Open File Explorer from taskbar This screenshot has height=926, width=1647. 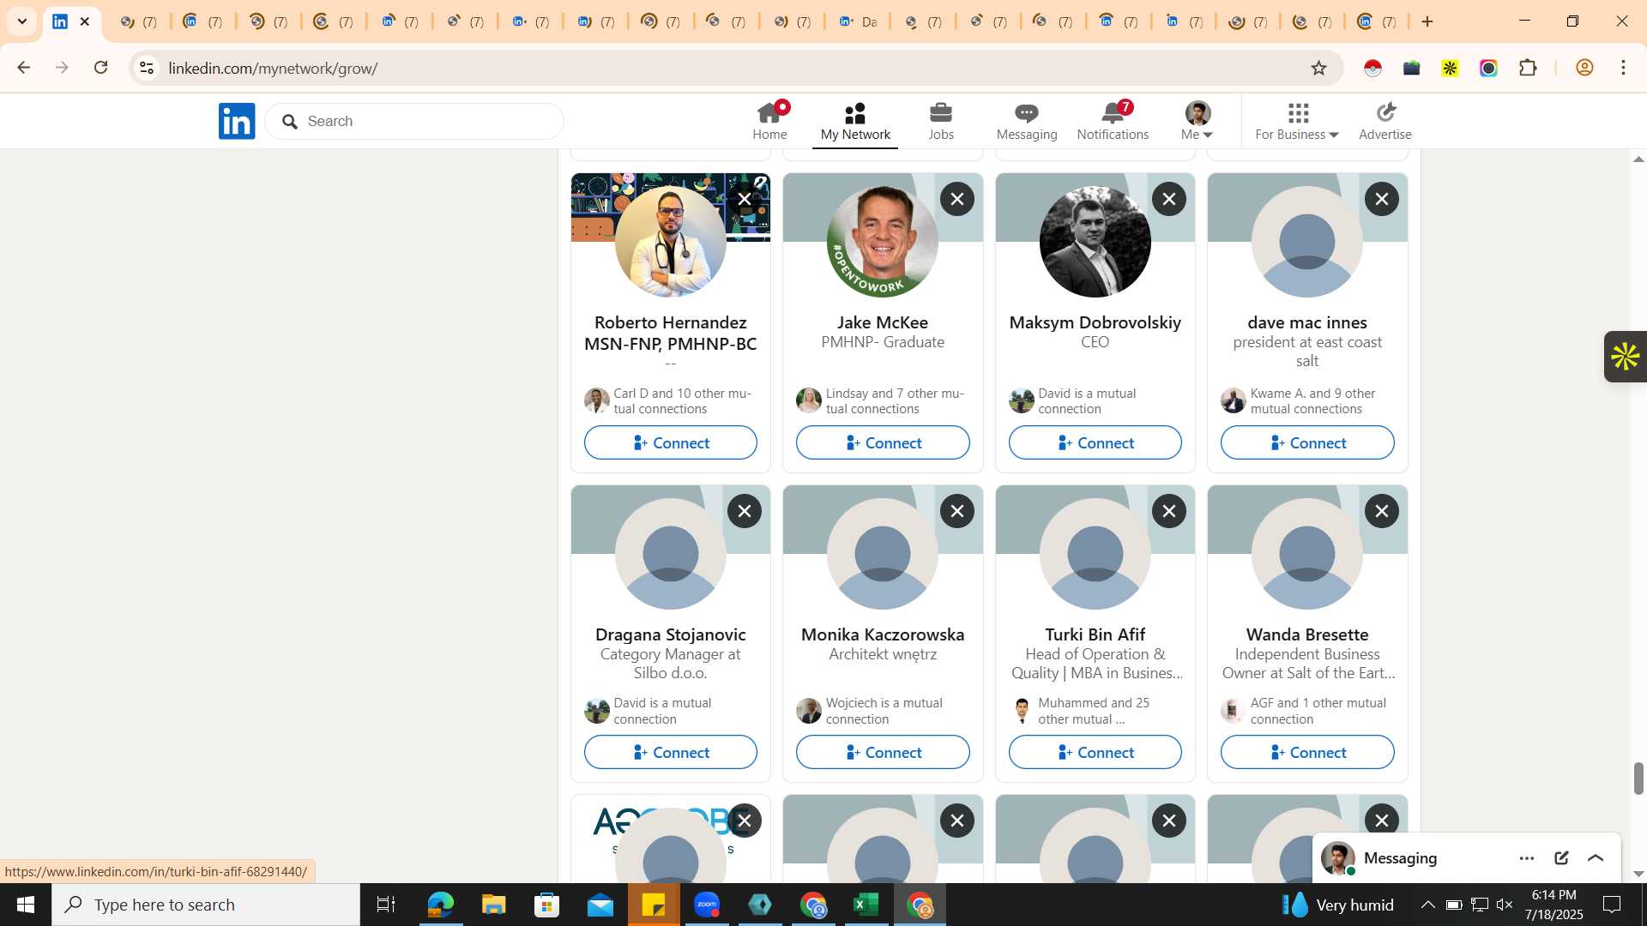pos(493,905)
